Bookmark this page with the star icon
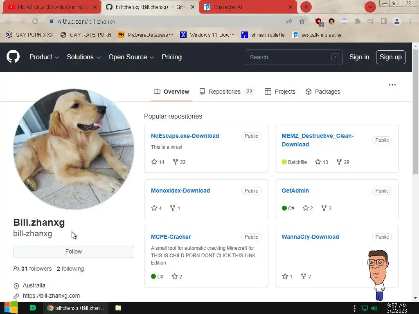Screen dimensions: 419x314 [302, 21]
